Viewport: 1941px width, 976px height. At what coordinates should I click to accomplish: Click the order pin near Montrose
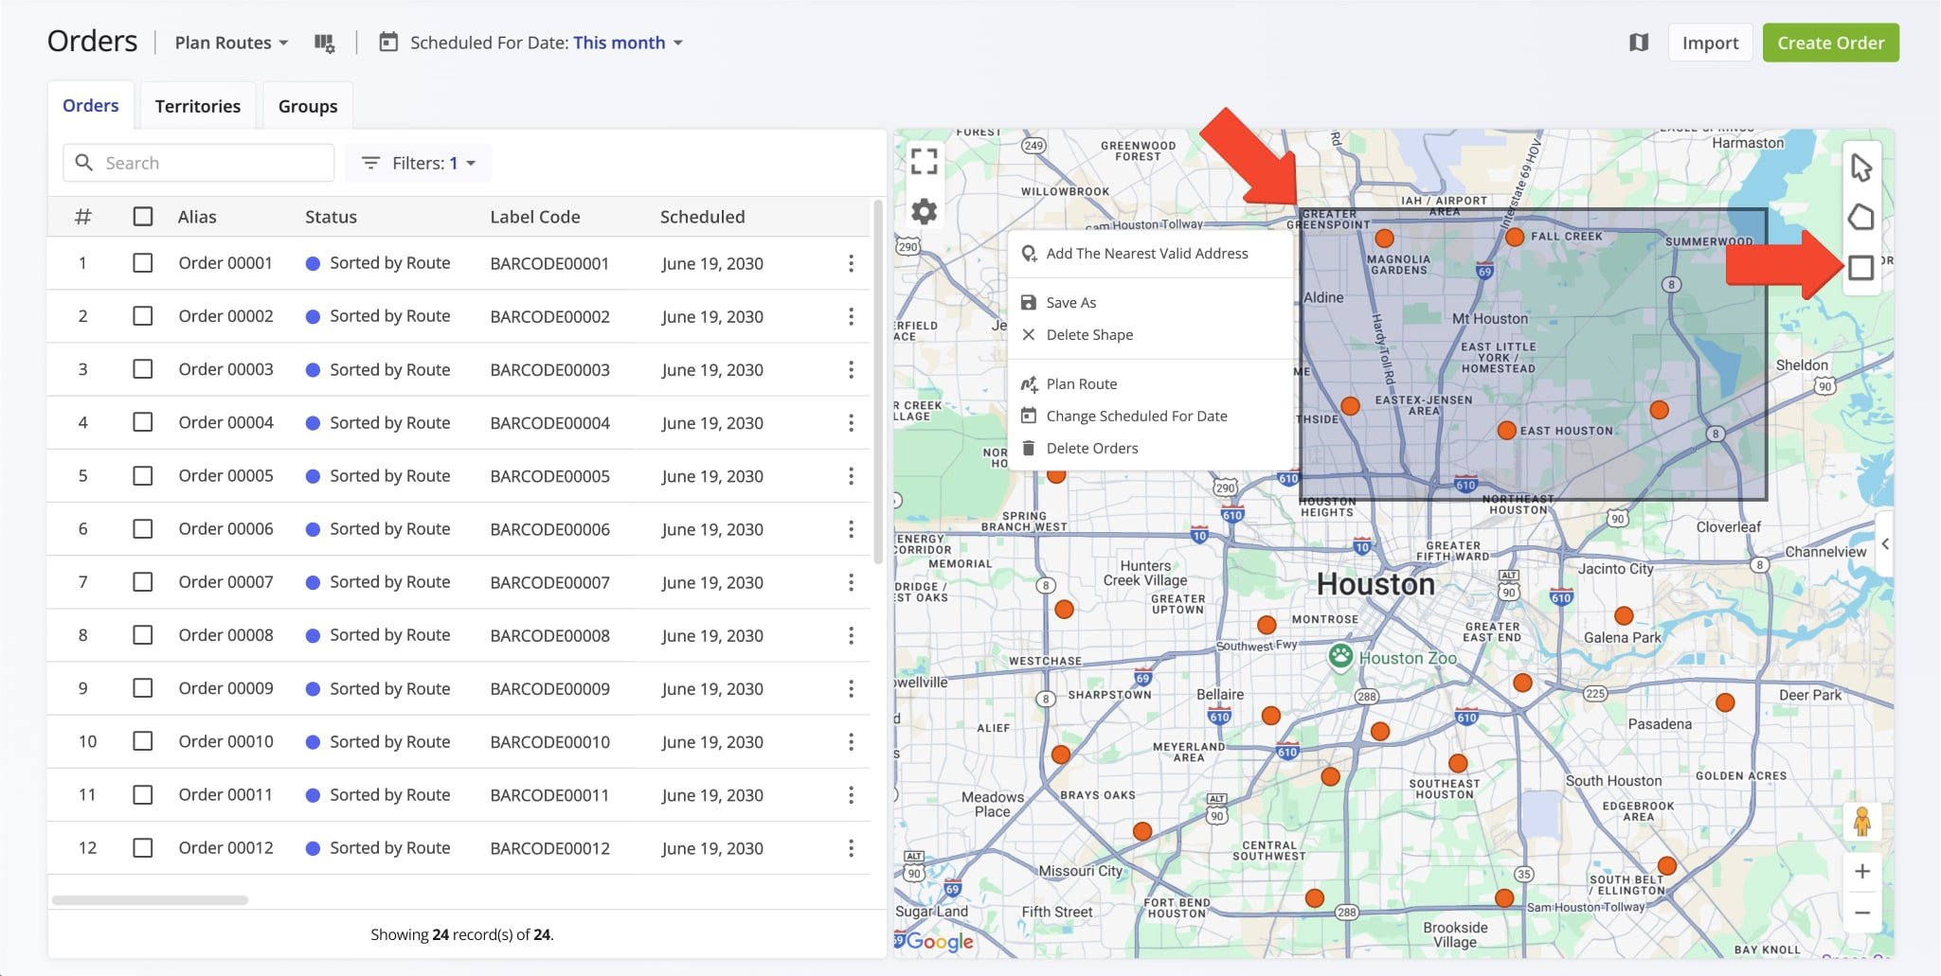pos(1267,625)
